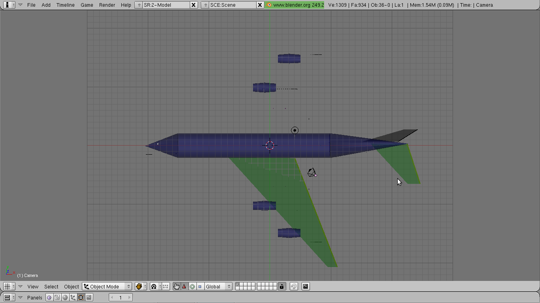Select the Logic context icon in Panels
Viewport: 540px width, 303px height.
click(49, 297)
